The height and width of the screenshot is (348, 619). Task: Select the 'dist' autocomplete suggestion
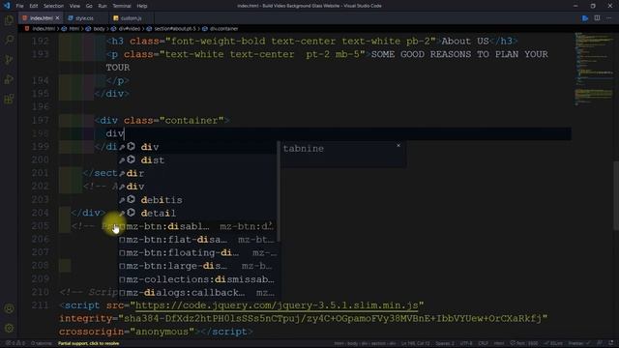[197, 159]
